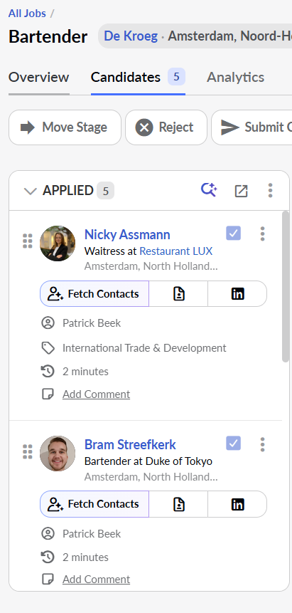The image size is (292, 613).
Task: Click the Move Stage button
Action: point(65,127)
